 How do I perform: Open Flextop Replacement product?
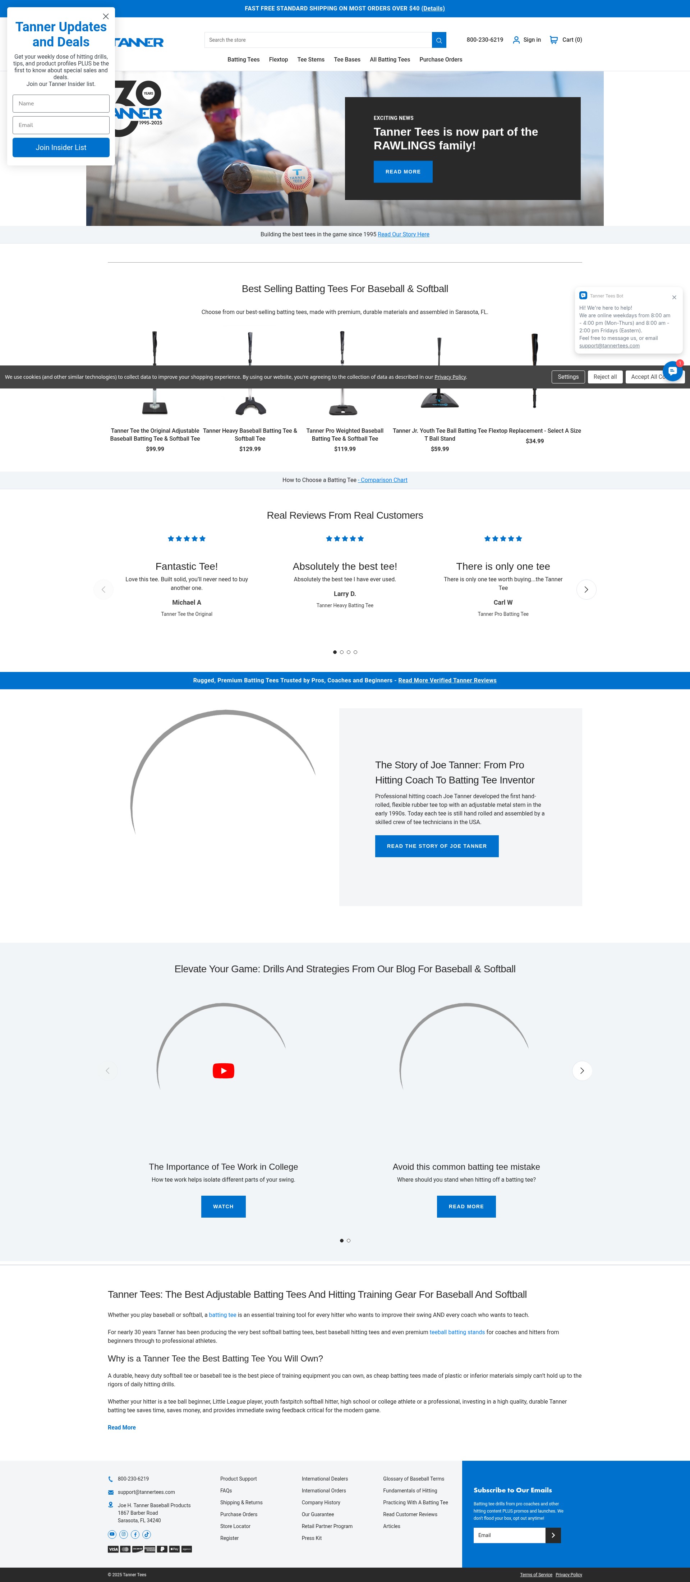pyautogui.click(x=535, y=431)
